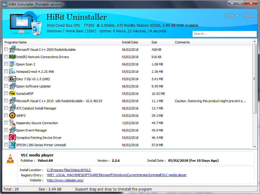This screenshot has width=260, height=194.
Task: Check the ATI Catalyst Install Manager checkbox
Action: (x=6, y=108)
